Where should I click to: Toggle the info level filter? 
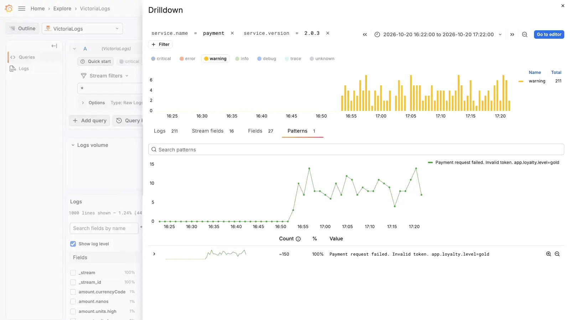[242, 59]
